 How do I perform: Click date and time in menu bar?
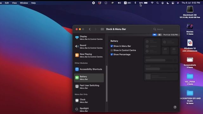[191, 3]
